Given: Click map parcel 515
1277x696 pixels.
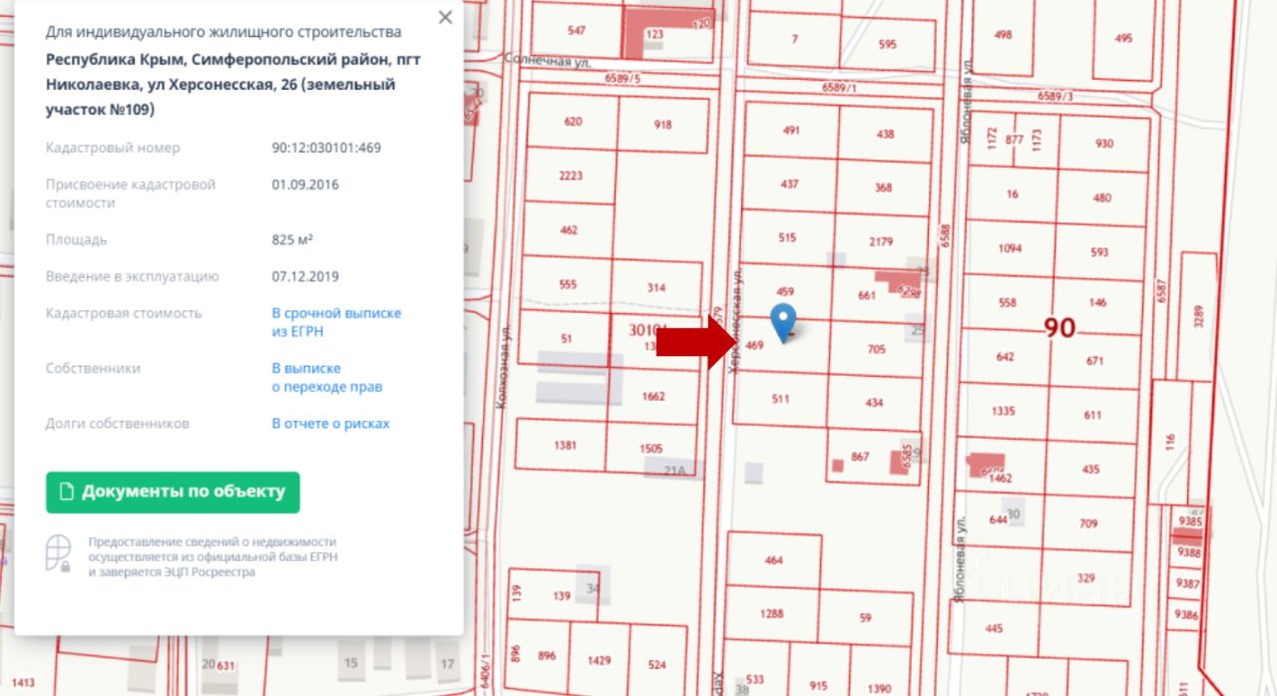Looking at the screenshot, I should [787, 237].
